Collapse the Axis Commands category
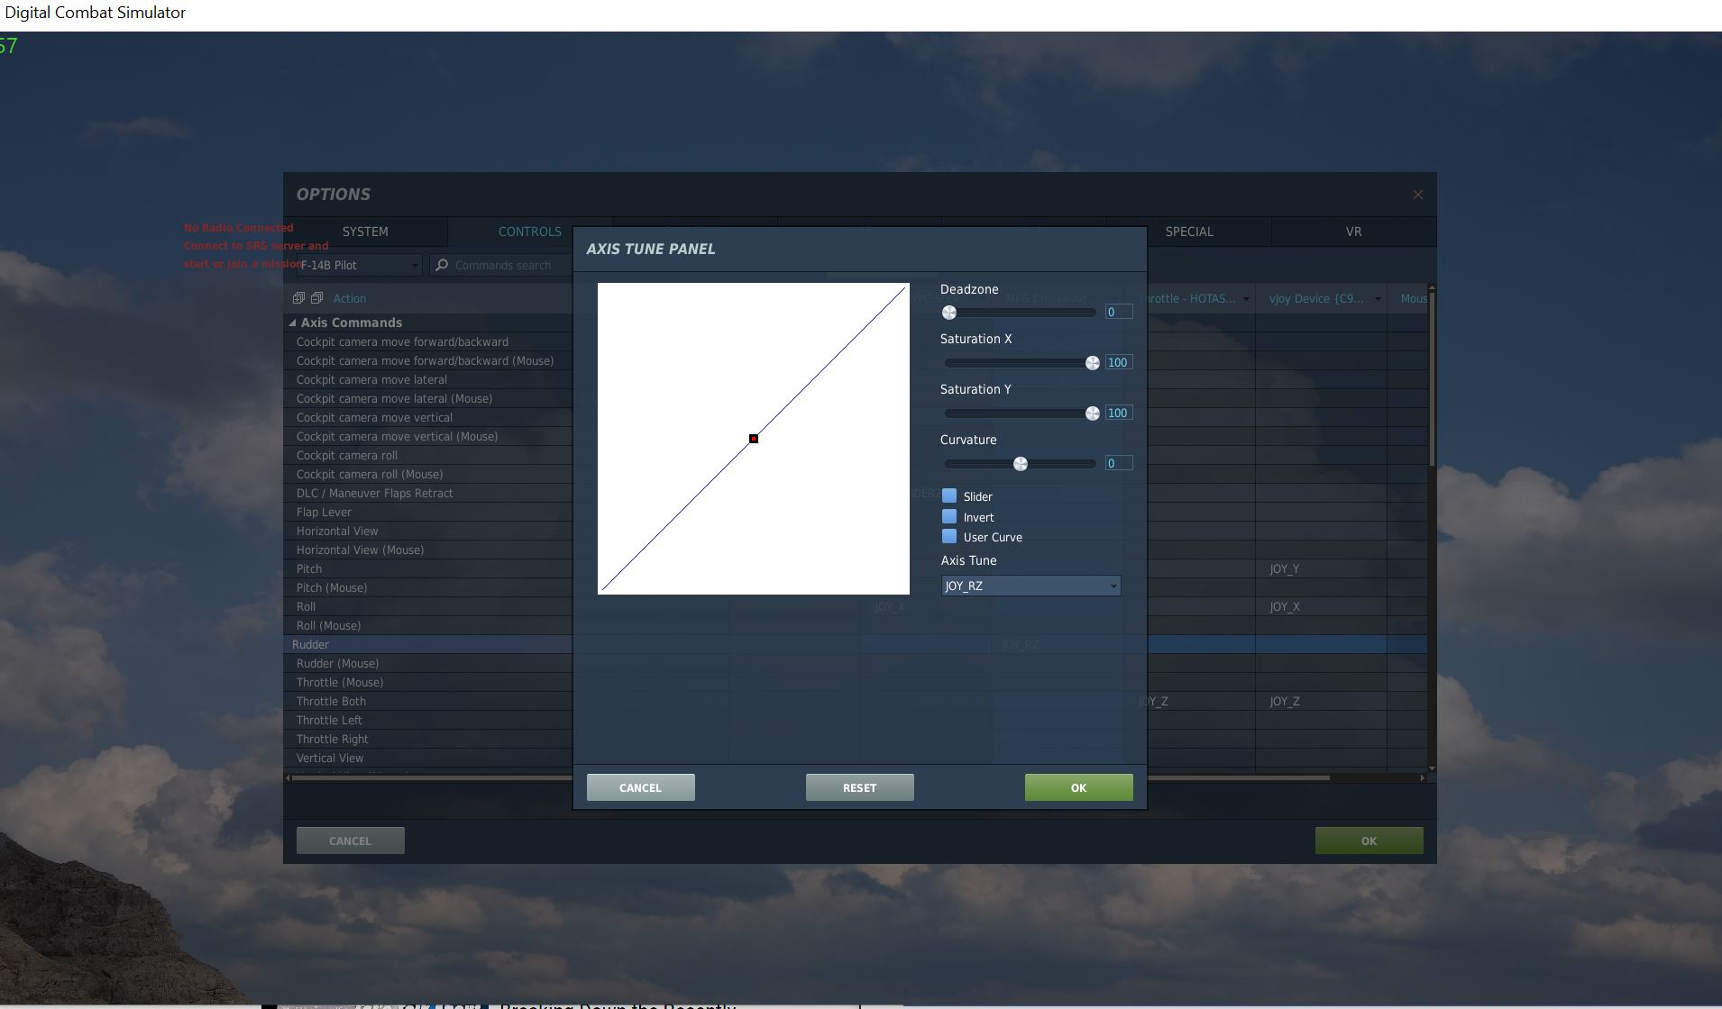 [x=292, y=323]
